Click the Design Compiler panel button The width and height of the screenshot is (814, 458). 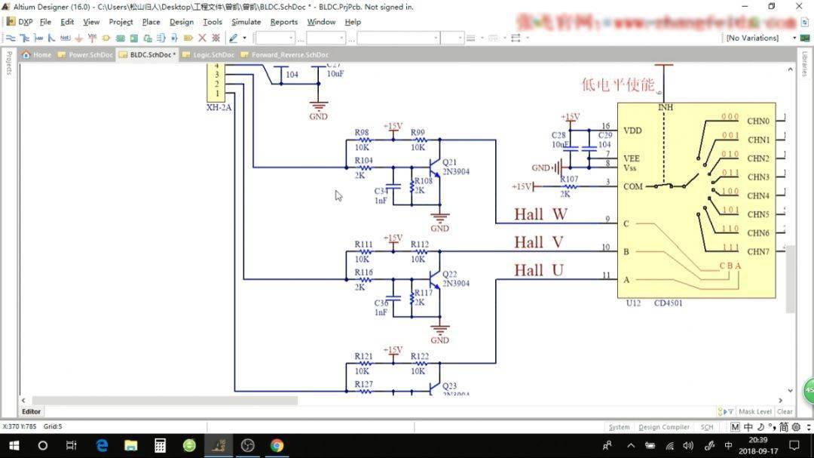click(664, 427)
